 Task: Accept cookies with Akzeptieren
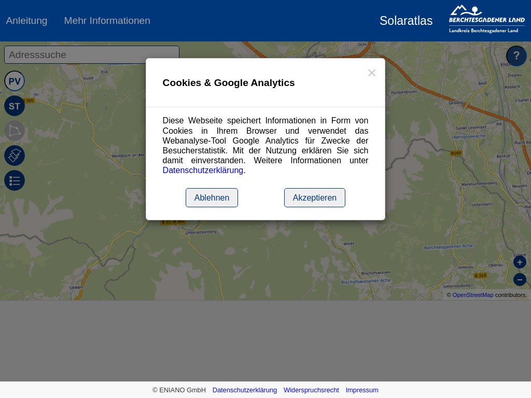pos(314,197)
